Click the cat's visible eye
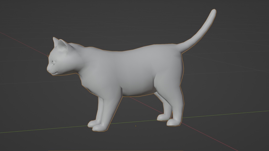 54,62
